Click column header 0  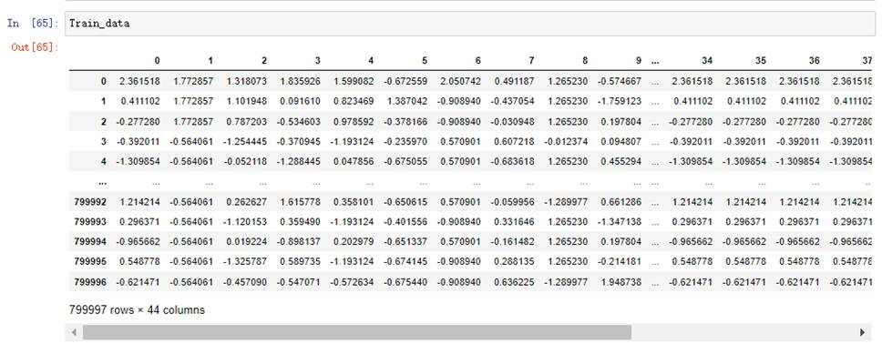point(157,61)
